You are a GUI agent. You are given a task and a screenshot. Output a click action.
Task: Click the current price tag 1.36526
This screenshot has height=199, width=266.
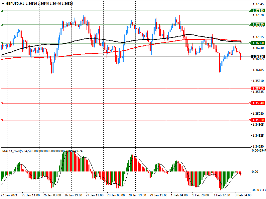(258, 57)
